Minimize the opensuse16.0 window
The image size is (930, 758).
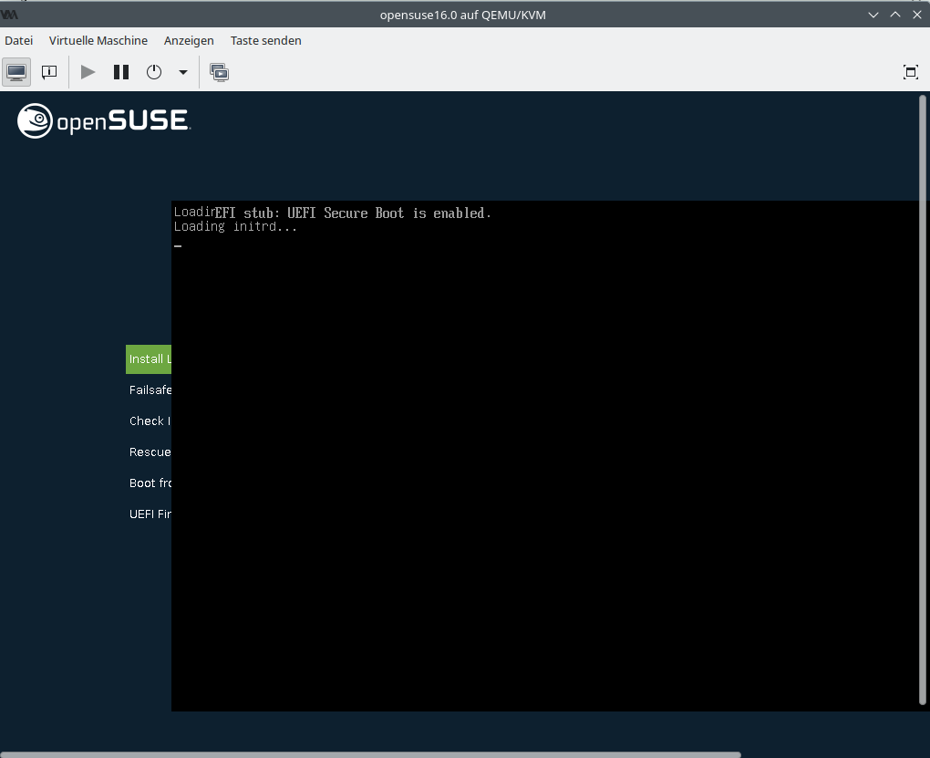(873, 15)
